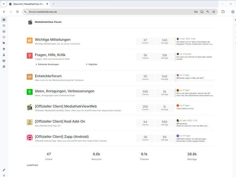Click poster avatar in Kodi Add-On row
Screen dimensions: 236x177
point(178,120)
